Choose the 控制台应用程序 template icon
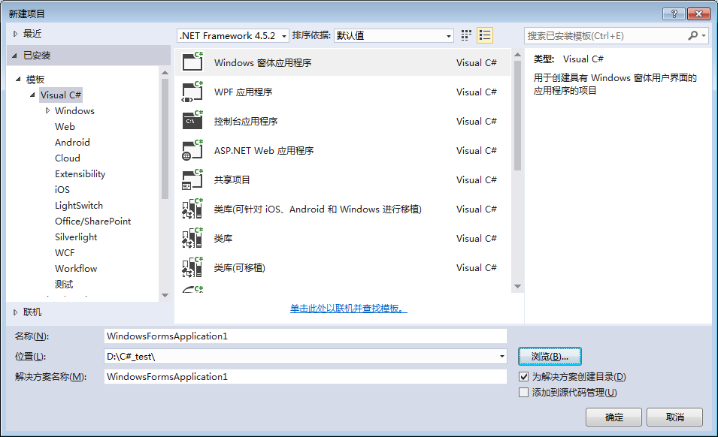Screen dimensions: 718x437 190,121
